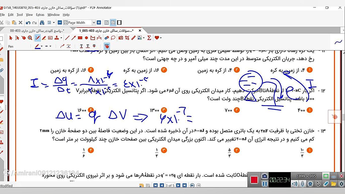The image size is (345, 194).
Task: Choose the arrow Select tool
Action: pos(11,38)
